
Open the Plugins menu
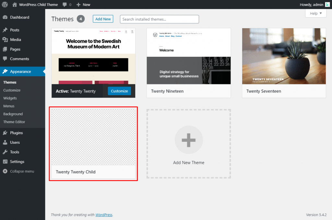click(16, 133)
